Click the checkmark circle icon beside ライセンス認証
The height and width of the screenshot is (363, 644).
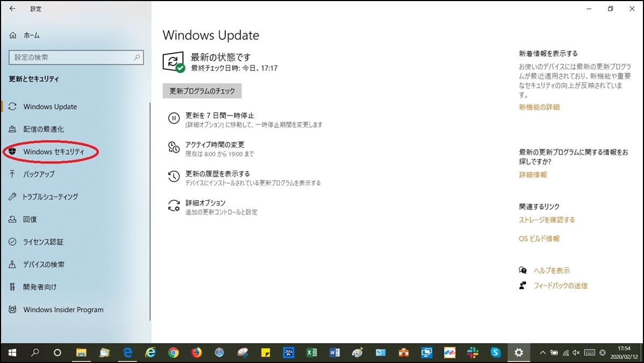pyautogui.click(x=13, y=242)
